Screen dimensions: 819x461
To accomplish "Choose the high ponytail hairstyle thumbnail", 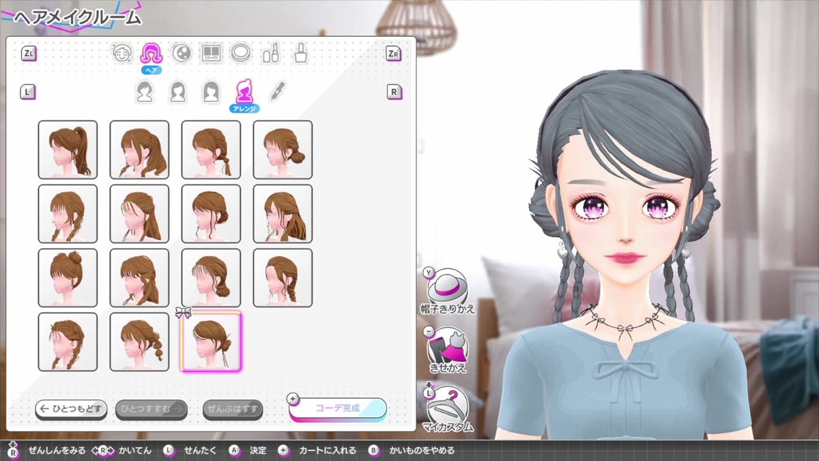I will 68,150.
